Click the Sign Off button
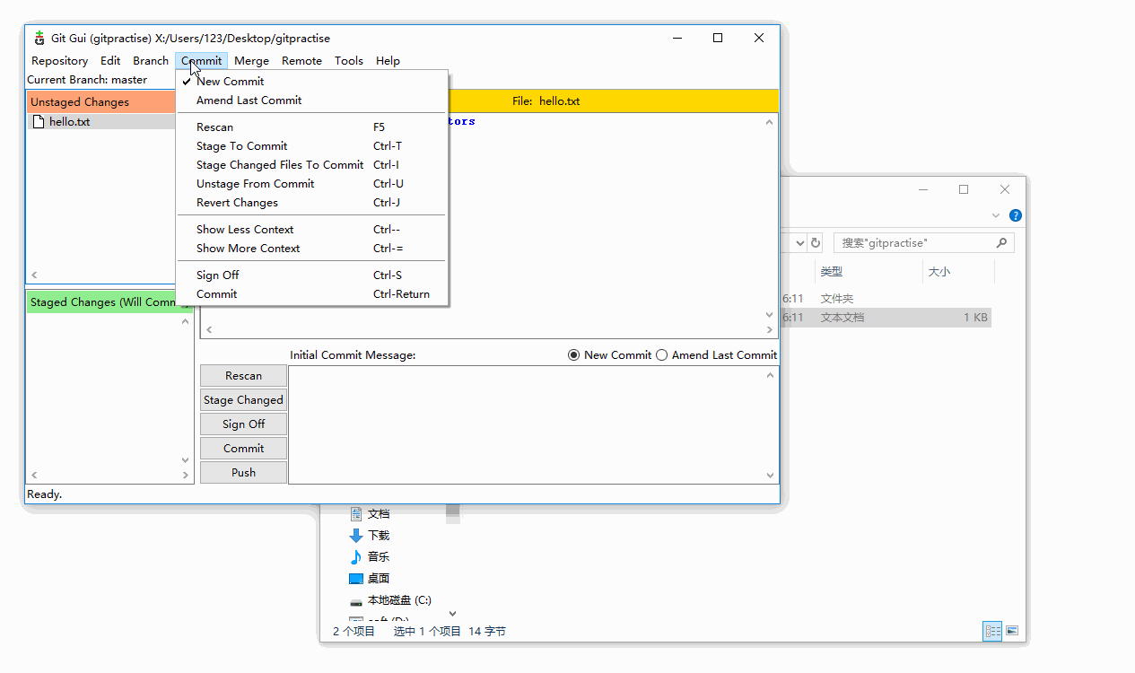Image resolution: width=1135 pixels, height=673 pixels. (243, 424)
